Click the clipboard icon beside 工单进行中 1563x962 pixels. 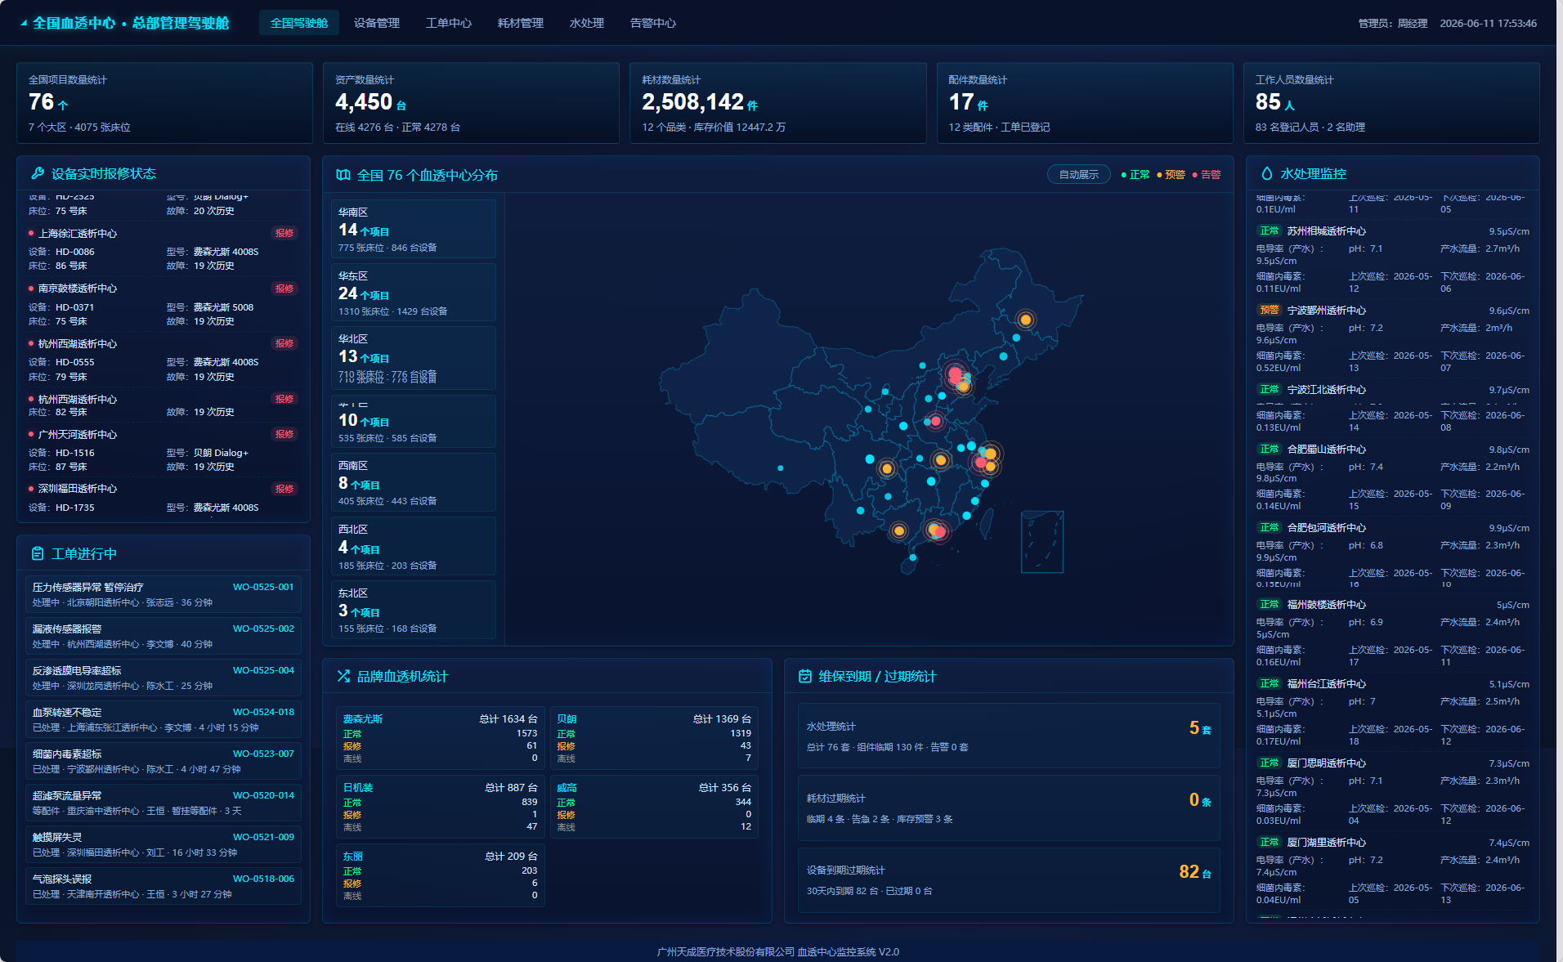click(x=38, y=553)
